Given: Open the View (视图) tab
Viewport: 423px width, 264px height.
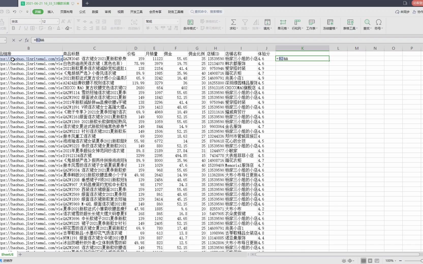Looking at the screenshot, I should [120, 12].
